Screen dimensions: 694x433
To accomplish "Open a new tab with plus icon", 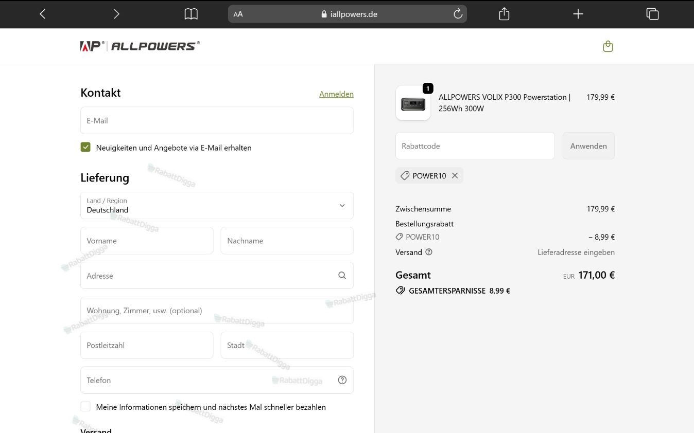I will pyautogui.click(x=578, y=14).
